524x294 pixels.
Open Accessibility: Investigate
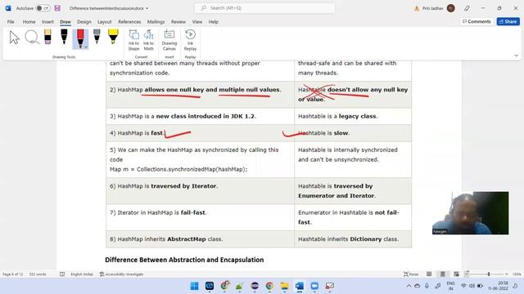121,274
